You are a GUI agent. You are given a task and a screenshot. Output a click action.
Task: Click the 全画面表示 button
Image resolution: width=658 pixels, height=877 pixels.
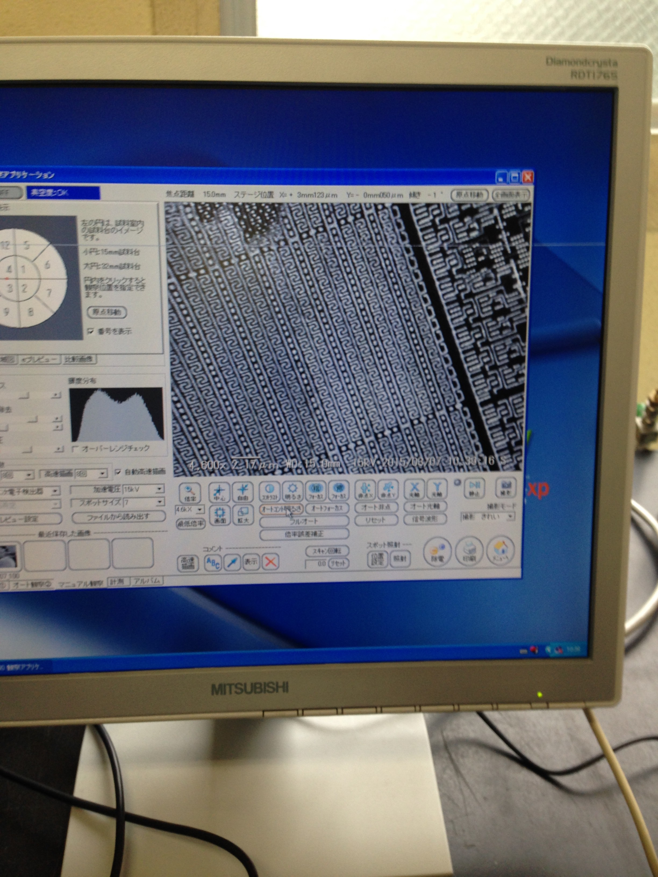click(x=510, y=194)
